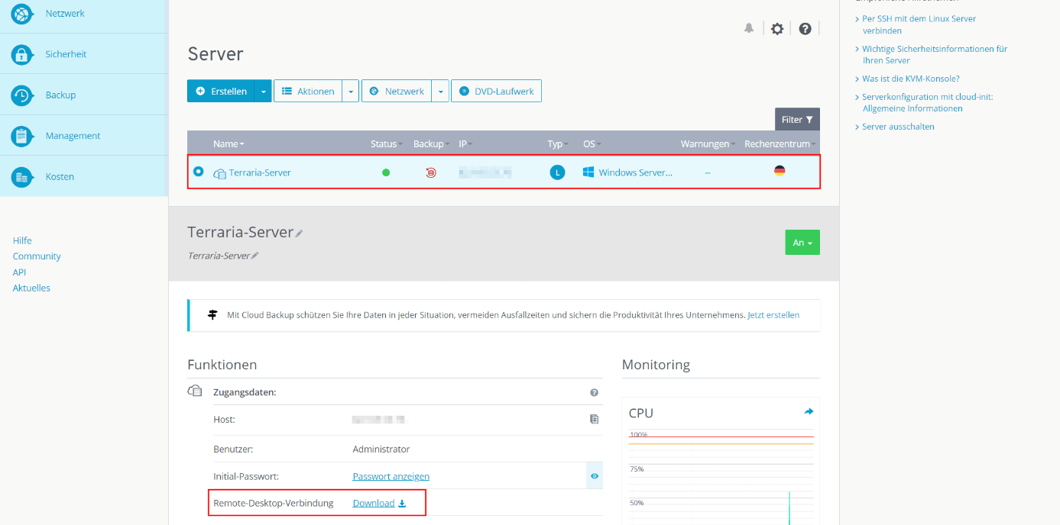Open Serverkonfiguration mit cloud-init link

(927, 102)
